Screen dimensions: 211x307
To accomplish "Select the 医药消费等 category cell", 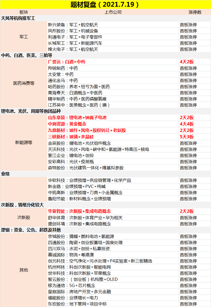I will (x=24, y=83).
